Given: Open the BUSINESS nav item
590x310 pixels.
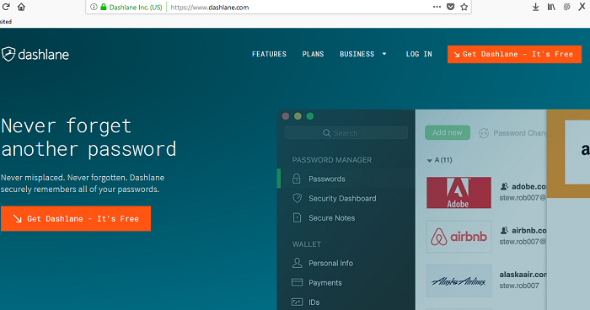Looking at the screenshot, I should [x=357, y=54].
